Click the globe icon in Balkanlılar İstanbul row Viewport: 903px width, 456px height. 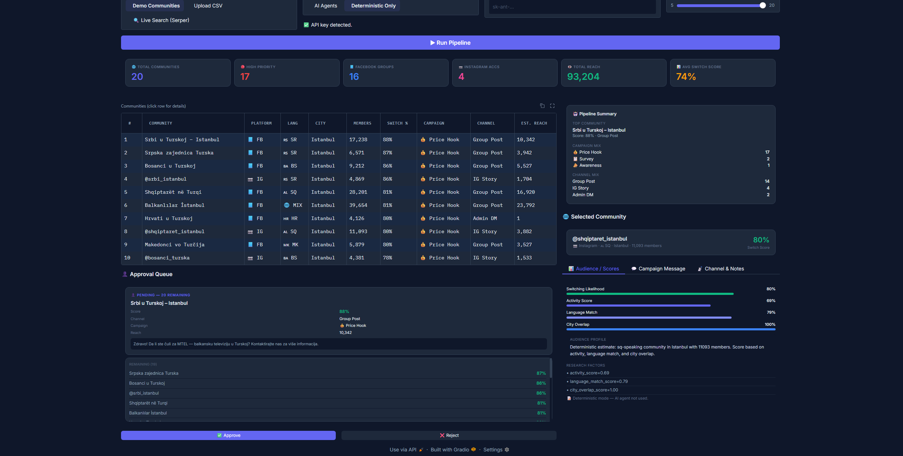tap(286, 205)
